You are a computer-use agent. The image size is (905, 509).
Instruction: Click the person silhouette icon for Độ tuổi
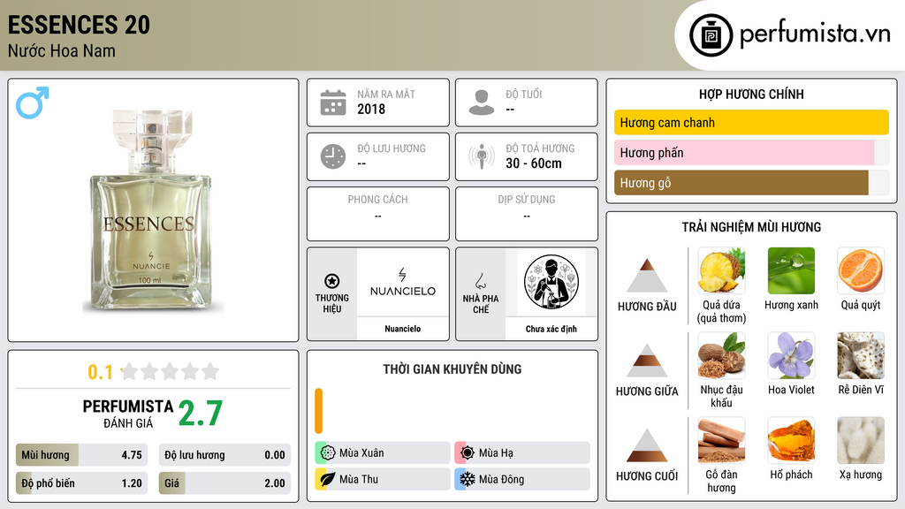pyautogui.click(x=482, y=103)
